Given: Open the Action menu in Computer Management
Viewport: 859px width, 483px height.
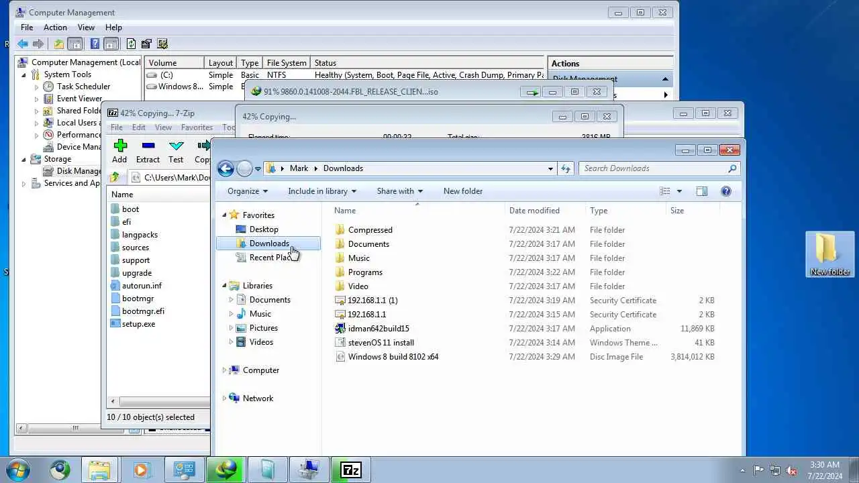Looking at the screenshot, I should (55, 28).
